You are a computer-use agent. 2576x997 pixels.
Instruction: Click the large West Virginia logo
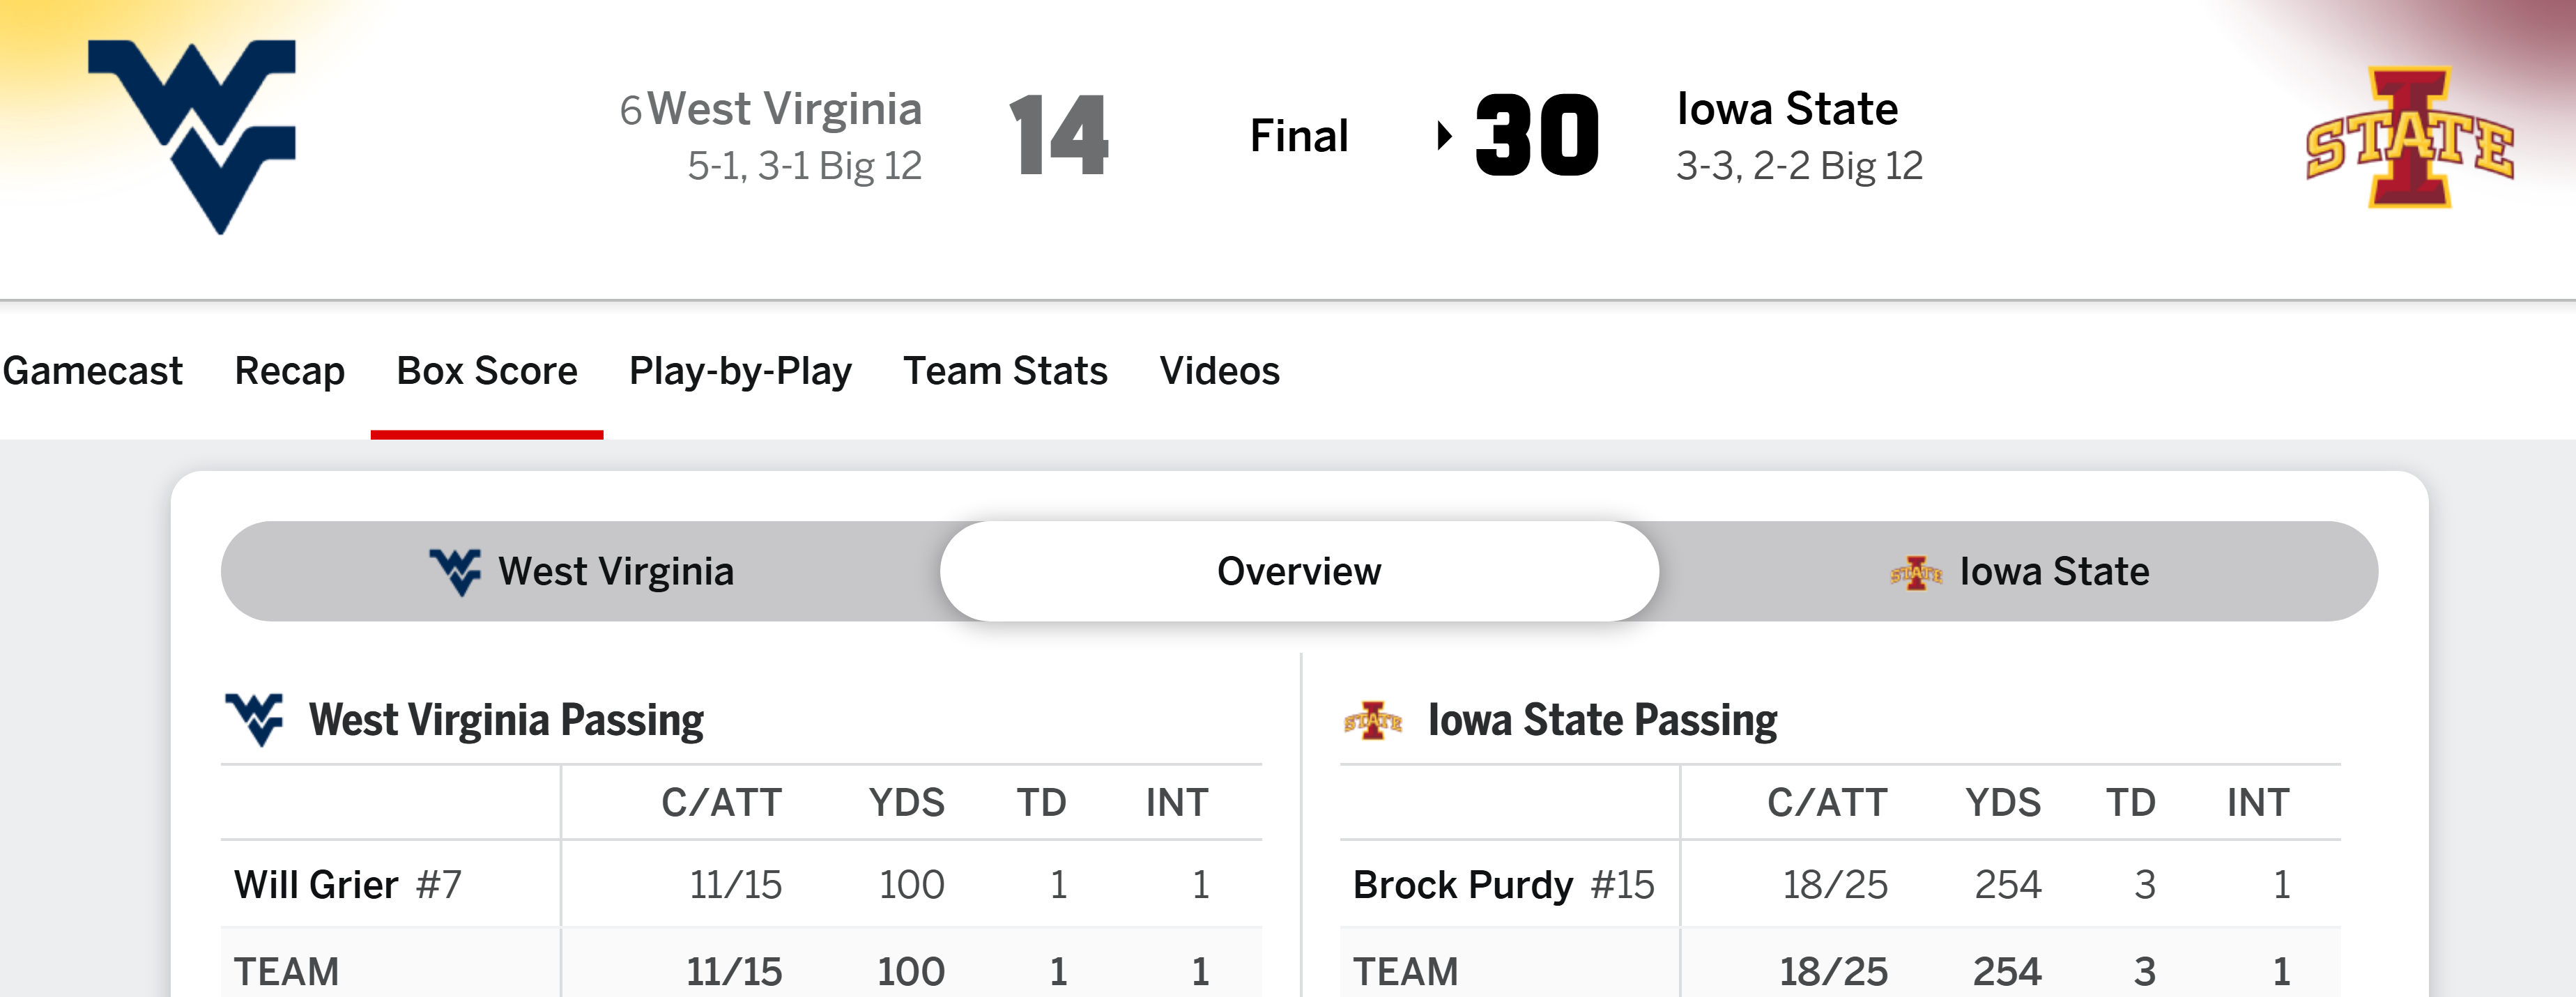click(192, 136)
